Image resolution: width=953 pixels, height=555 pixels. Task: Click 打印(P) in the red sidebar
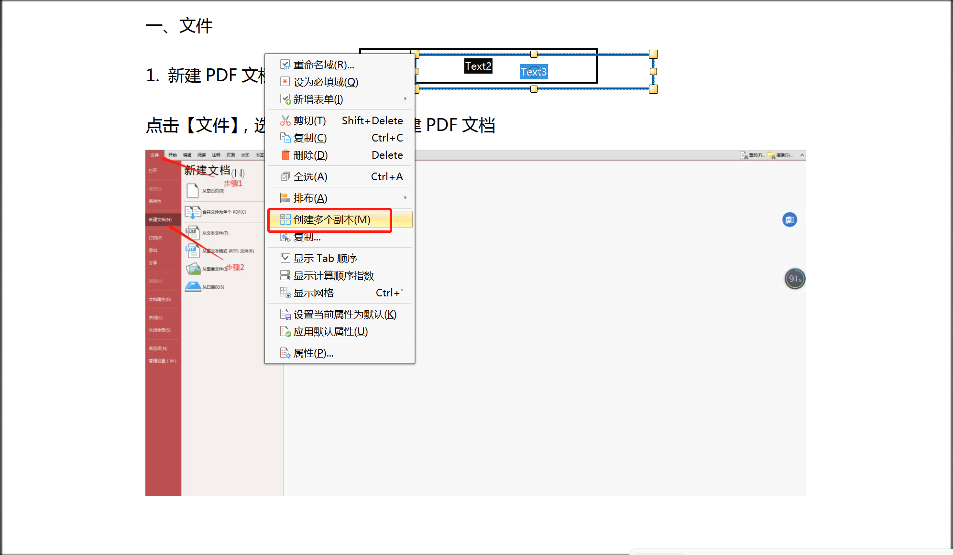pyautogui.click(x=155, y=238)
